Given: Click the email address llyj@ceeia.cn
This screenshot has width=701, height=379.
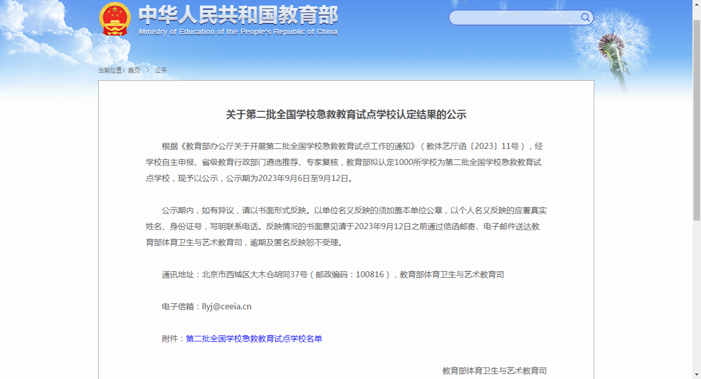Looking at the screenshot, I should tap(226, 307).
